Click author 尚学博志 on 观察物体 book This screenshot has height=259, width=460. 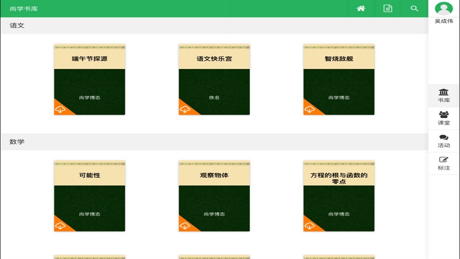(214, 214)
